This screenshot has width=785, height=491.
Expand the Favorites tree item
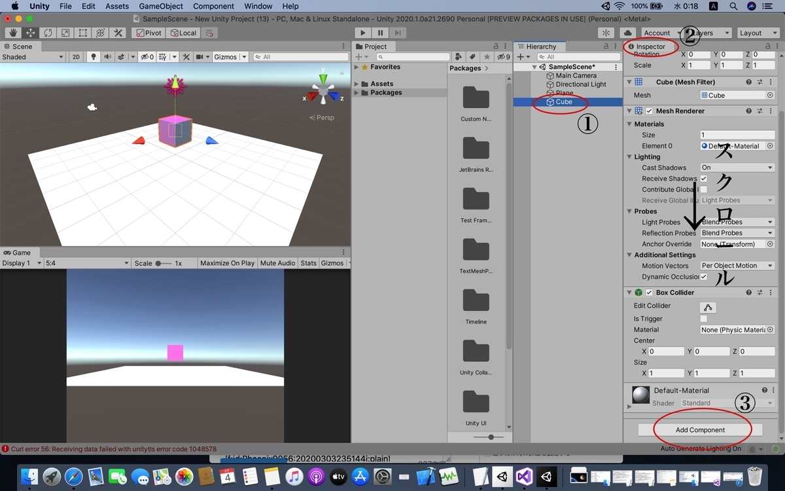point(356,67)
